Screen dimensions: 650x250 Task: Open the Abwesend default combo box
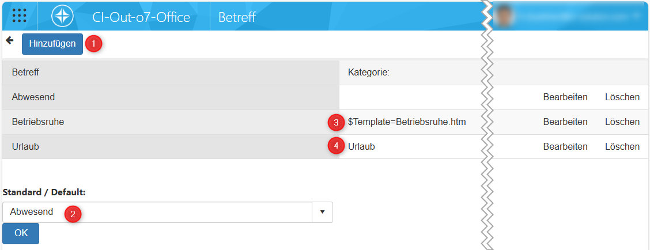coord(157,212)
